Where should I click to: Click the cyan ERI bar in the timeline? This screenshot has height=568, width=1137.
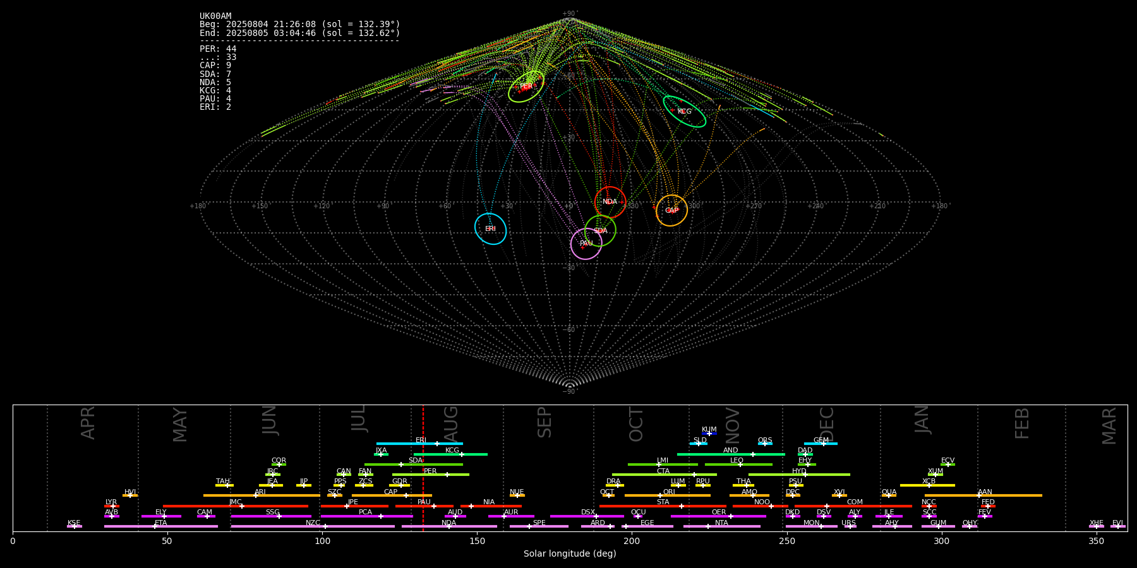[x=419, y=444]
